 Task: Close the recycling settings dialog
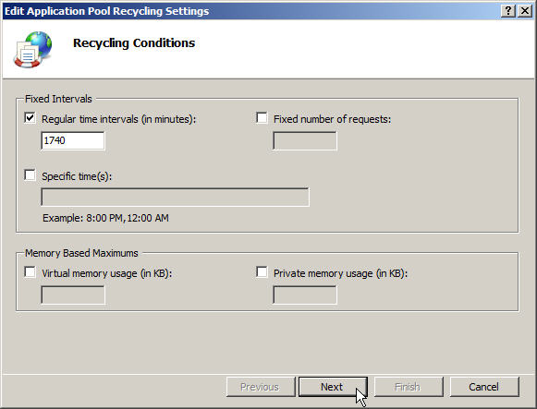[525, 11]
